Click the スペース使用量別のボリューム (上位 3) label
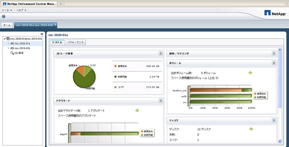Image resolution: width=289 pixels, height=147 pixels. (195, 78)
